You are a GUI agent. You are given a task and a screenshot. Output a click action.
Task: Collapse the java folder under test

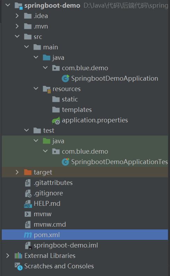coord(36,141)
